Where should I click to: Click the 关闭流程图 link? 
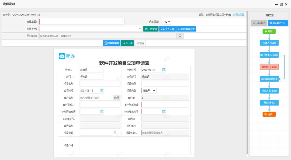pos(238,15)
